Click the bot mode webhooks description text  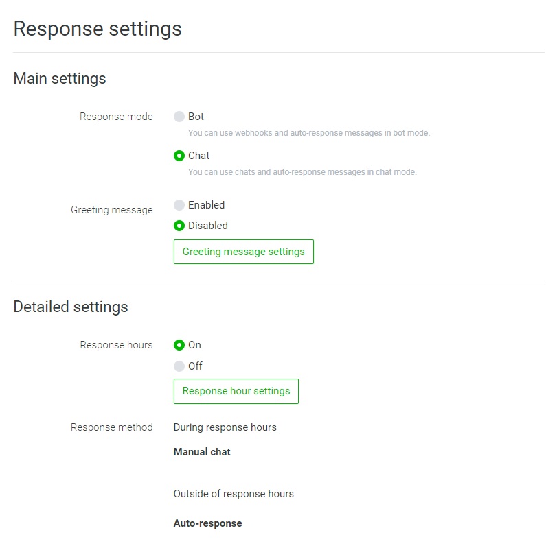coord(309,133)
